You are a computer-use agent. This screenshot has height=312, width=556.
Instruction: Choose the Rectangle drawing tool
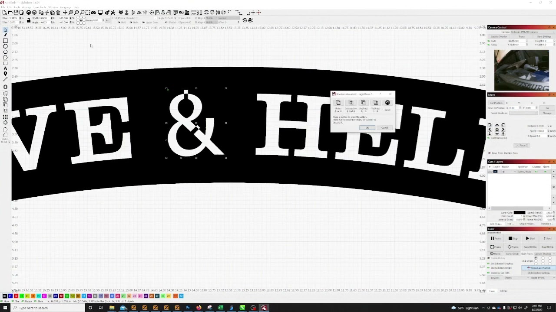pos(5,41)
